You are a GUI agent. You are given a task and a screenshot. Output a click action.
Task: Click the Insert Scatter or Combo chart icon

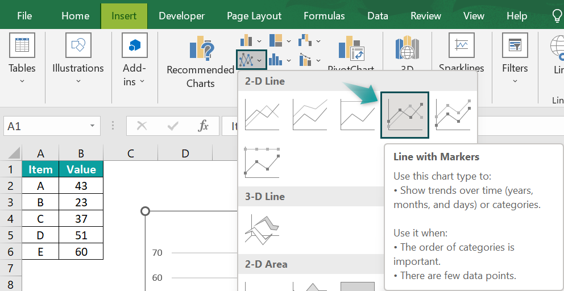[305, 60]
